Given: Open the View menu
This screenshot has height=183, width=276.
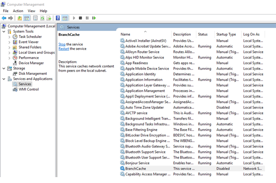Looking at the screenshot, I should (32, 11).
